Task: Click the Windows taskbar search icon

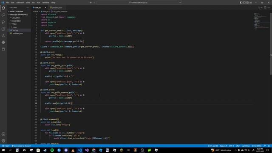Action: [x=10, y=150]
